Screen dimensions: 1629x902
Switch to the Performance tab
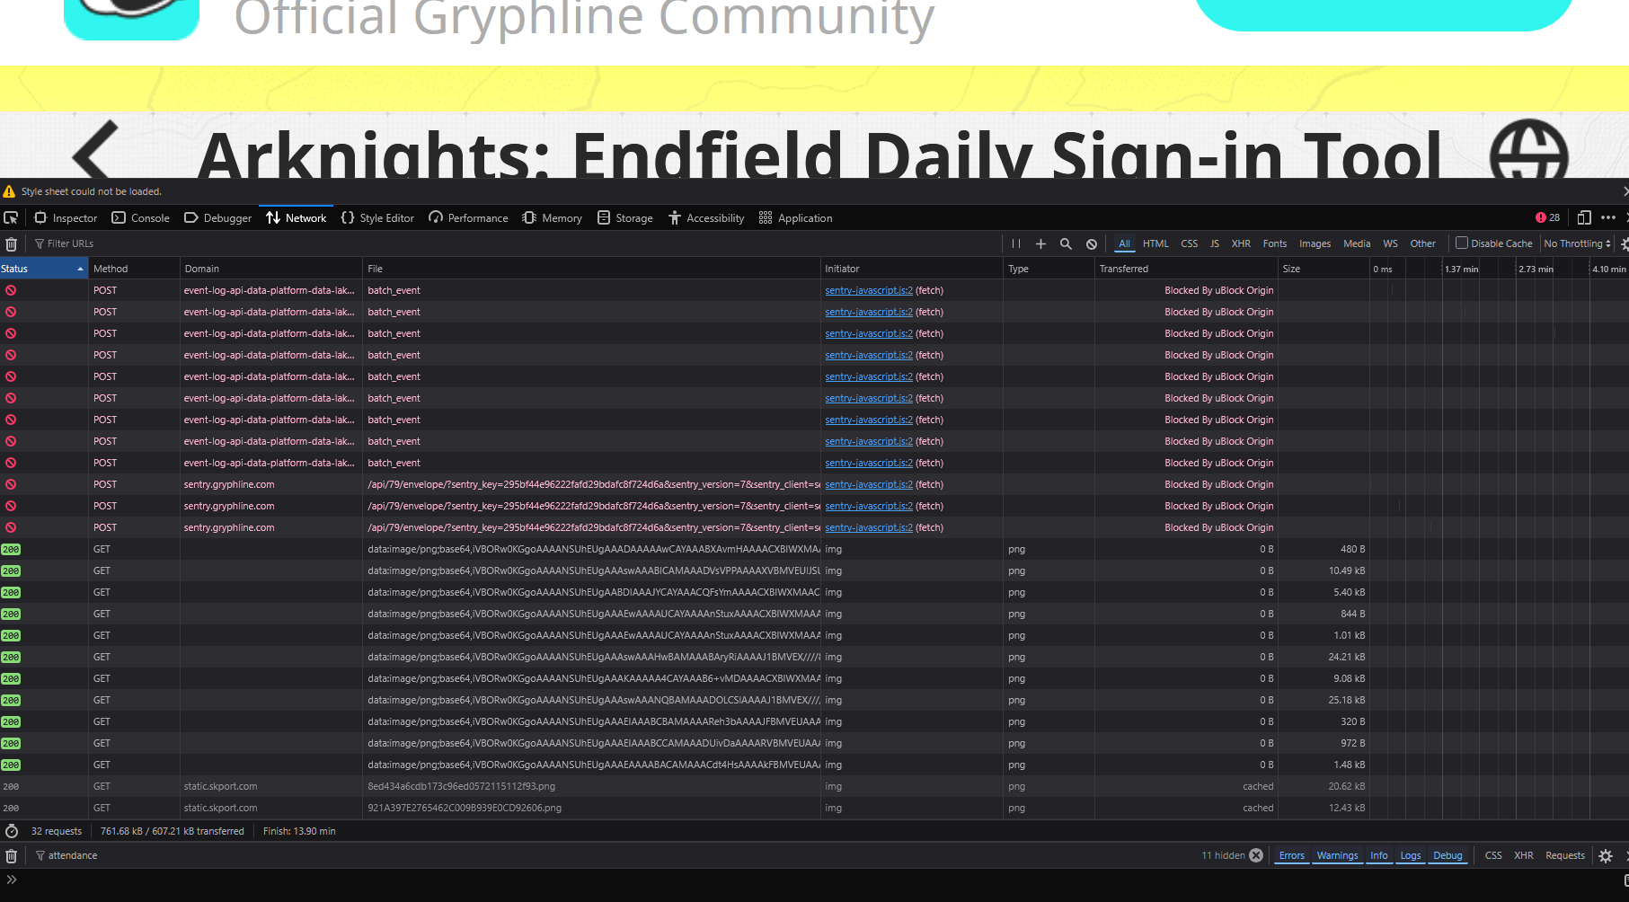[x=468, y=217]
